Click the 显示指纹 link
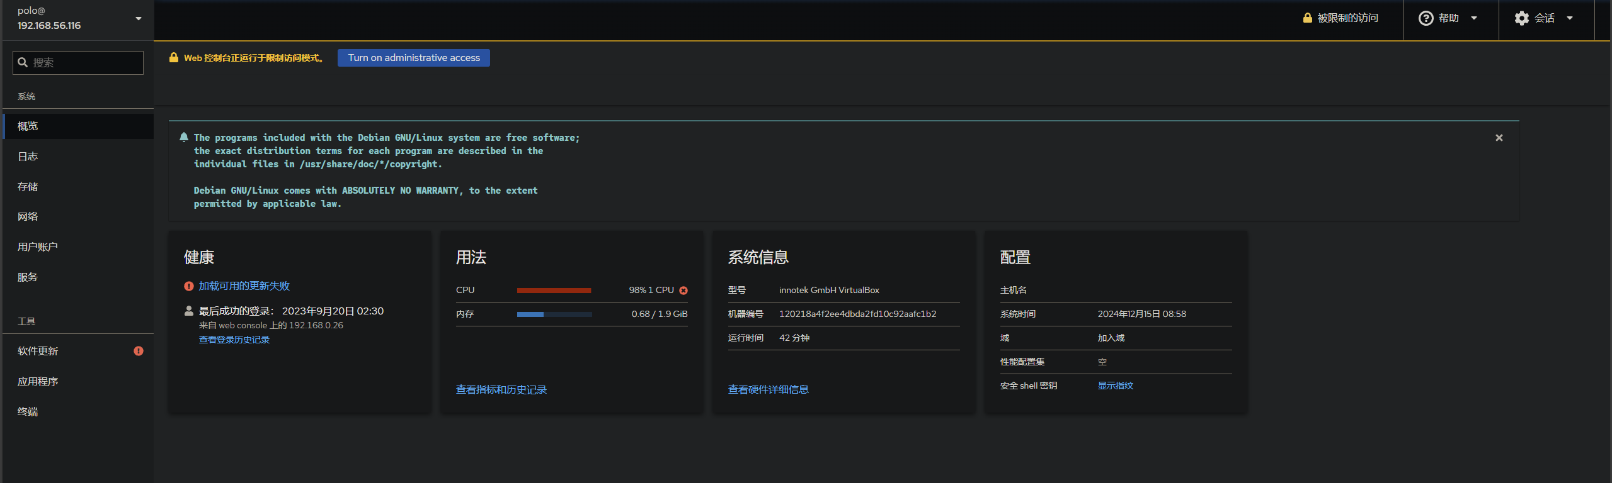The height and width of the screenshot is (483, 1612). pos(1115,386)
